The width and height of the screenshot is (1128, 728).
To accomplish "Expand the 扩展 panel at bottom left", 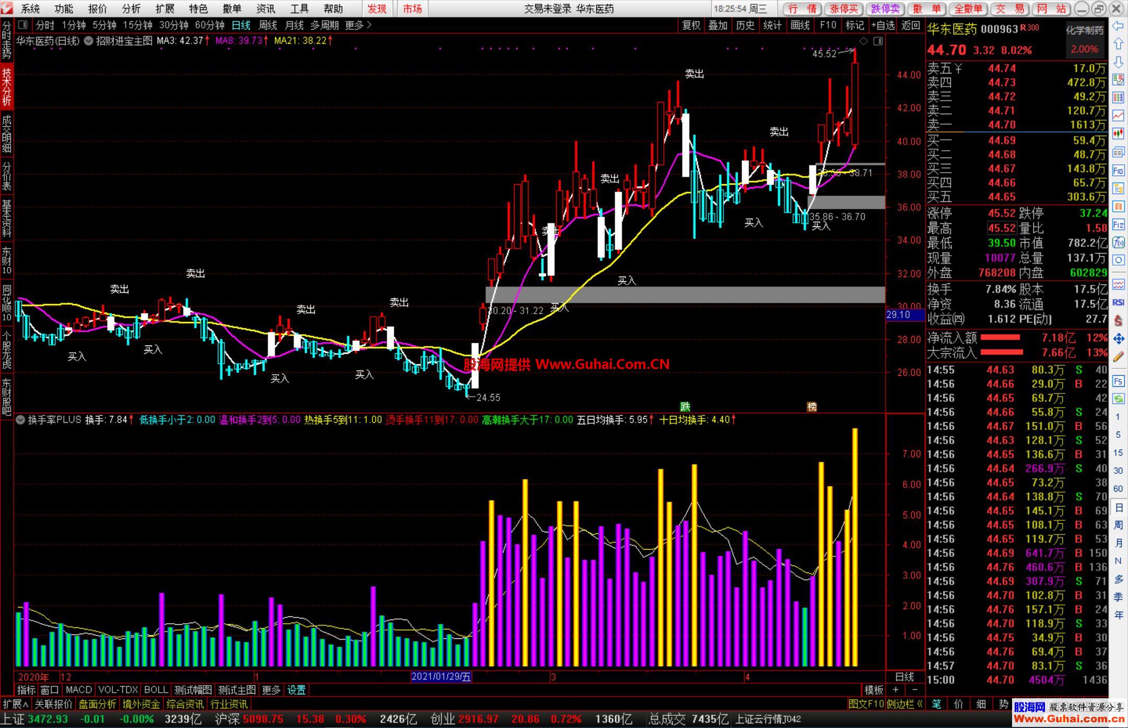I will [16, 704].
